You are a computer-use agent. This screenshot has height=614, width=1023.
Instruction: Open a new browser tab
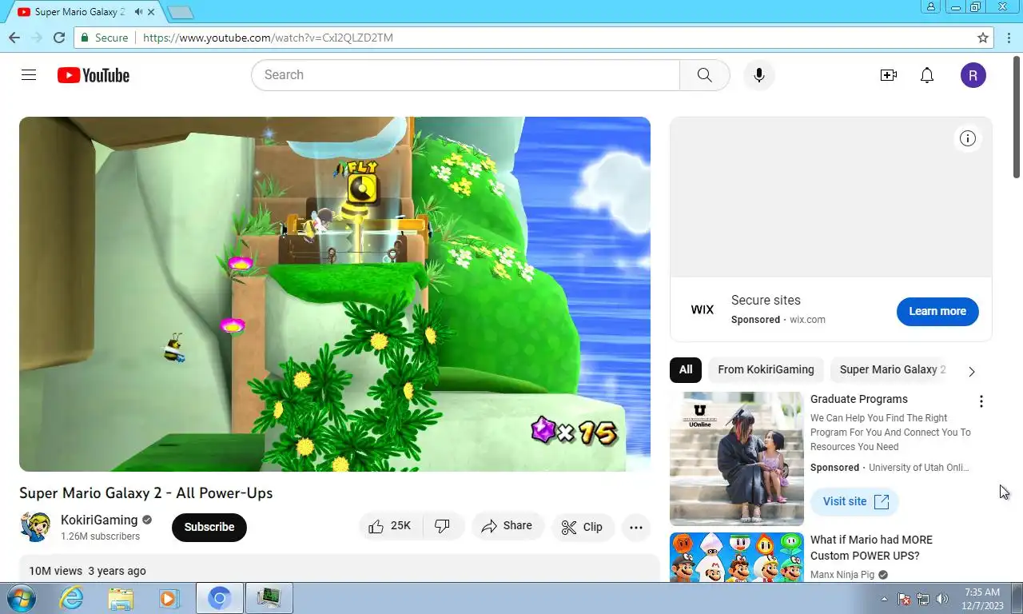click(181, 12)
